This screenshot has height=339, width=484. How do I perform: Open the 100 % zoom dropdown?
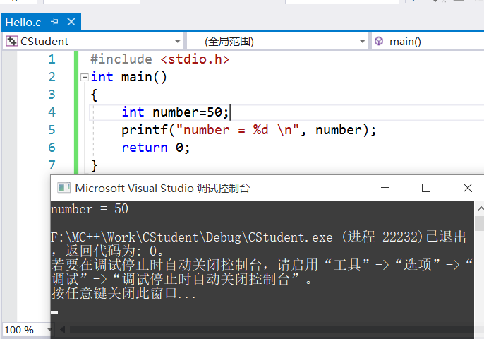(x=49, y=330)
